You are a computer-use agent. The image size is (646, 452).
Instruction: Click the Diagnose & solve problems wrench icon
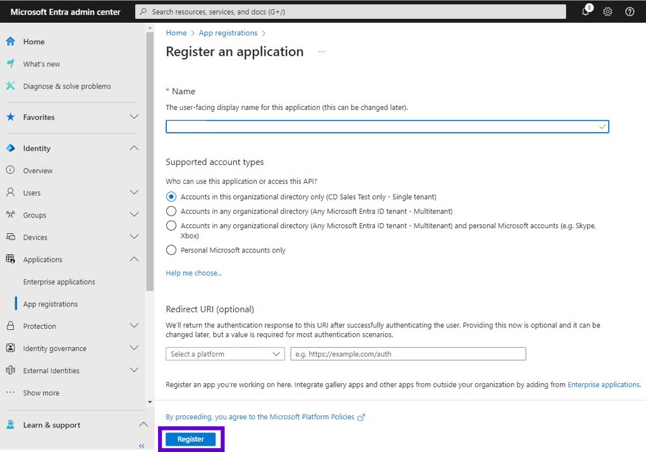(x=11, y=86)
